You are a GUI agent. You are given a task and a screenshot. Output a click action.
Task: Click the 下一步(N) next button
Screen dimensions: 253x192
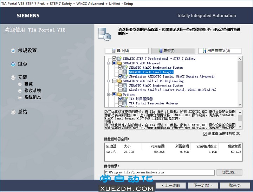(203, 185)
